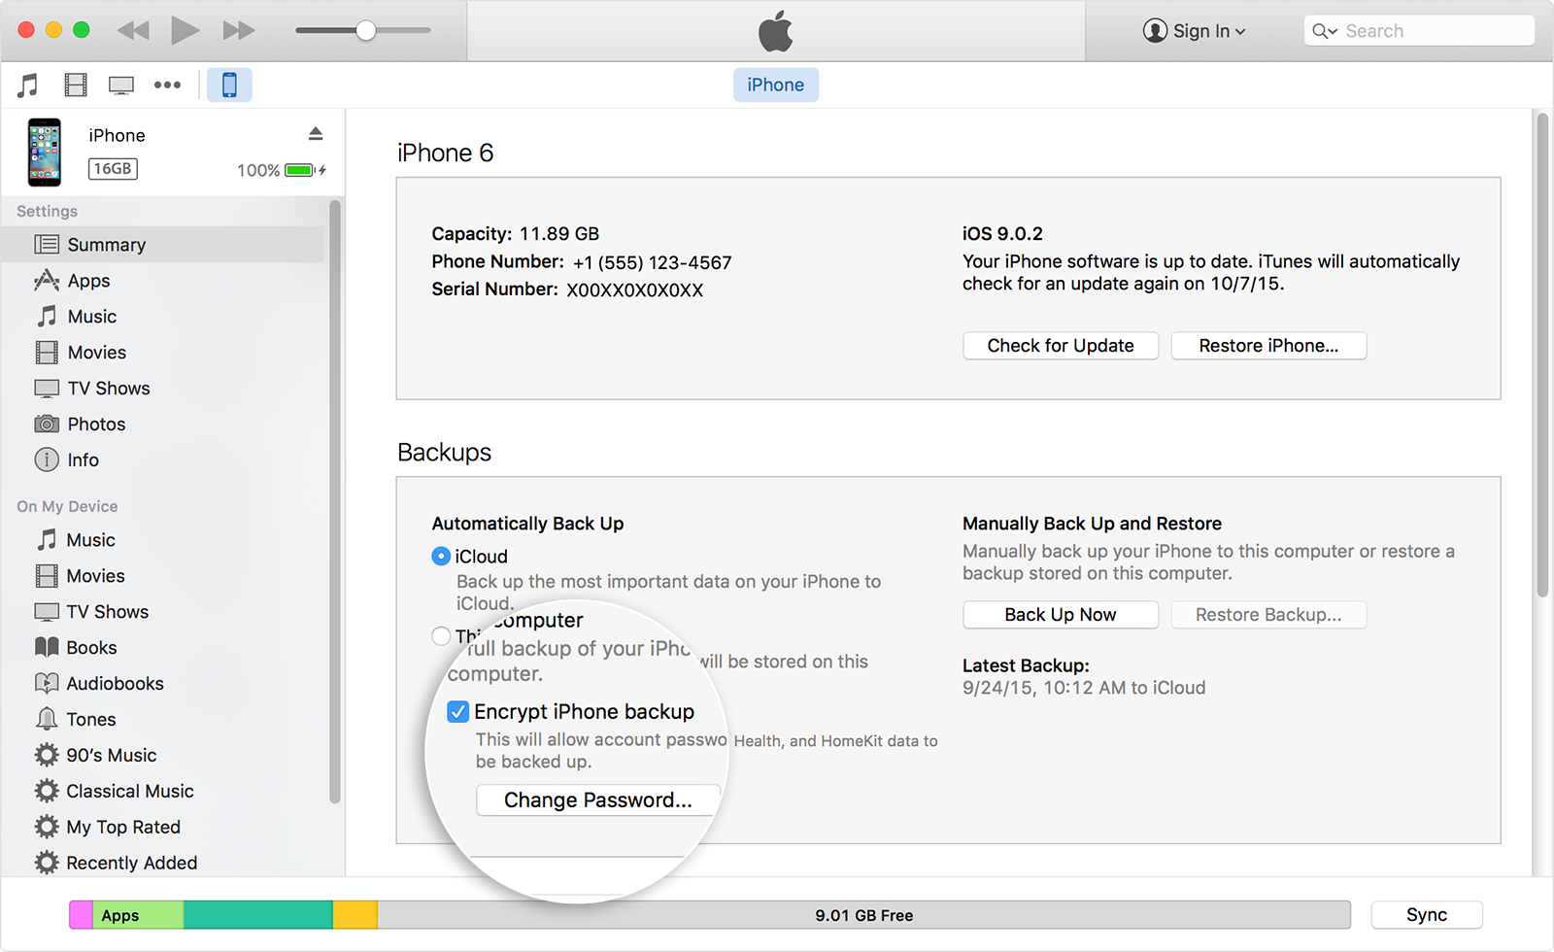The image size is (1554, 952).
Task: Eject the iPhone from the sidebar
Action: [316, 133]
